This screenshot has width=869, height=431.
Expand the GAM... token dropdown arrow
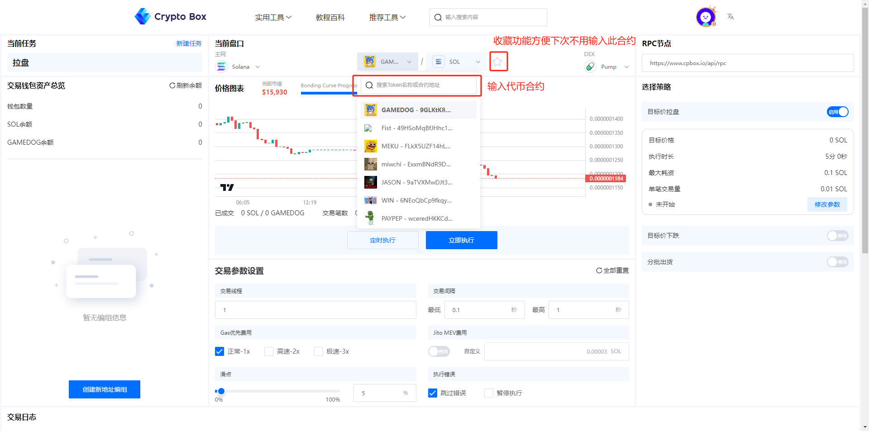[x=409, y=62]
